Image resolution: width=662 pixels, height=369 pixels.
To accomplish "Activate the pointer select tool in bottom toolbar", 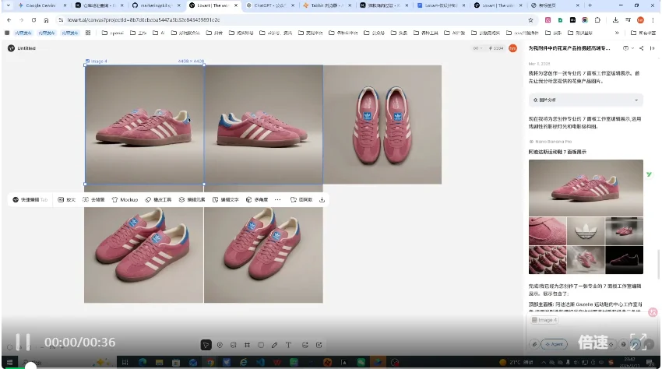I will pyautogui.click(x=206, y=344).
